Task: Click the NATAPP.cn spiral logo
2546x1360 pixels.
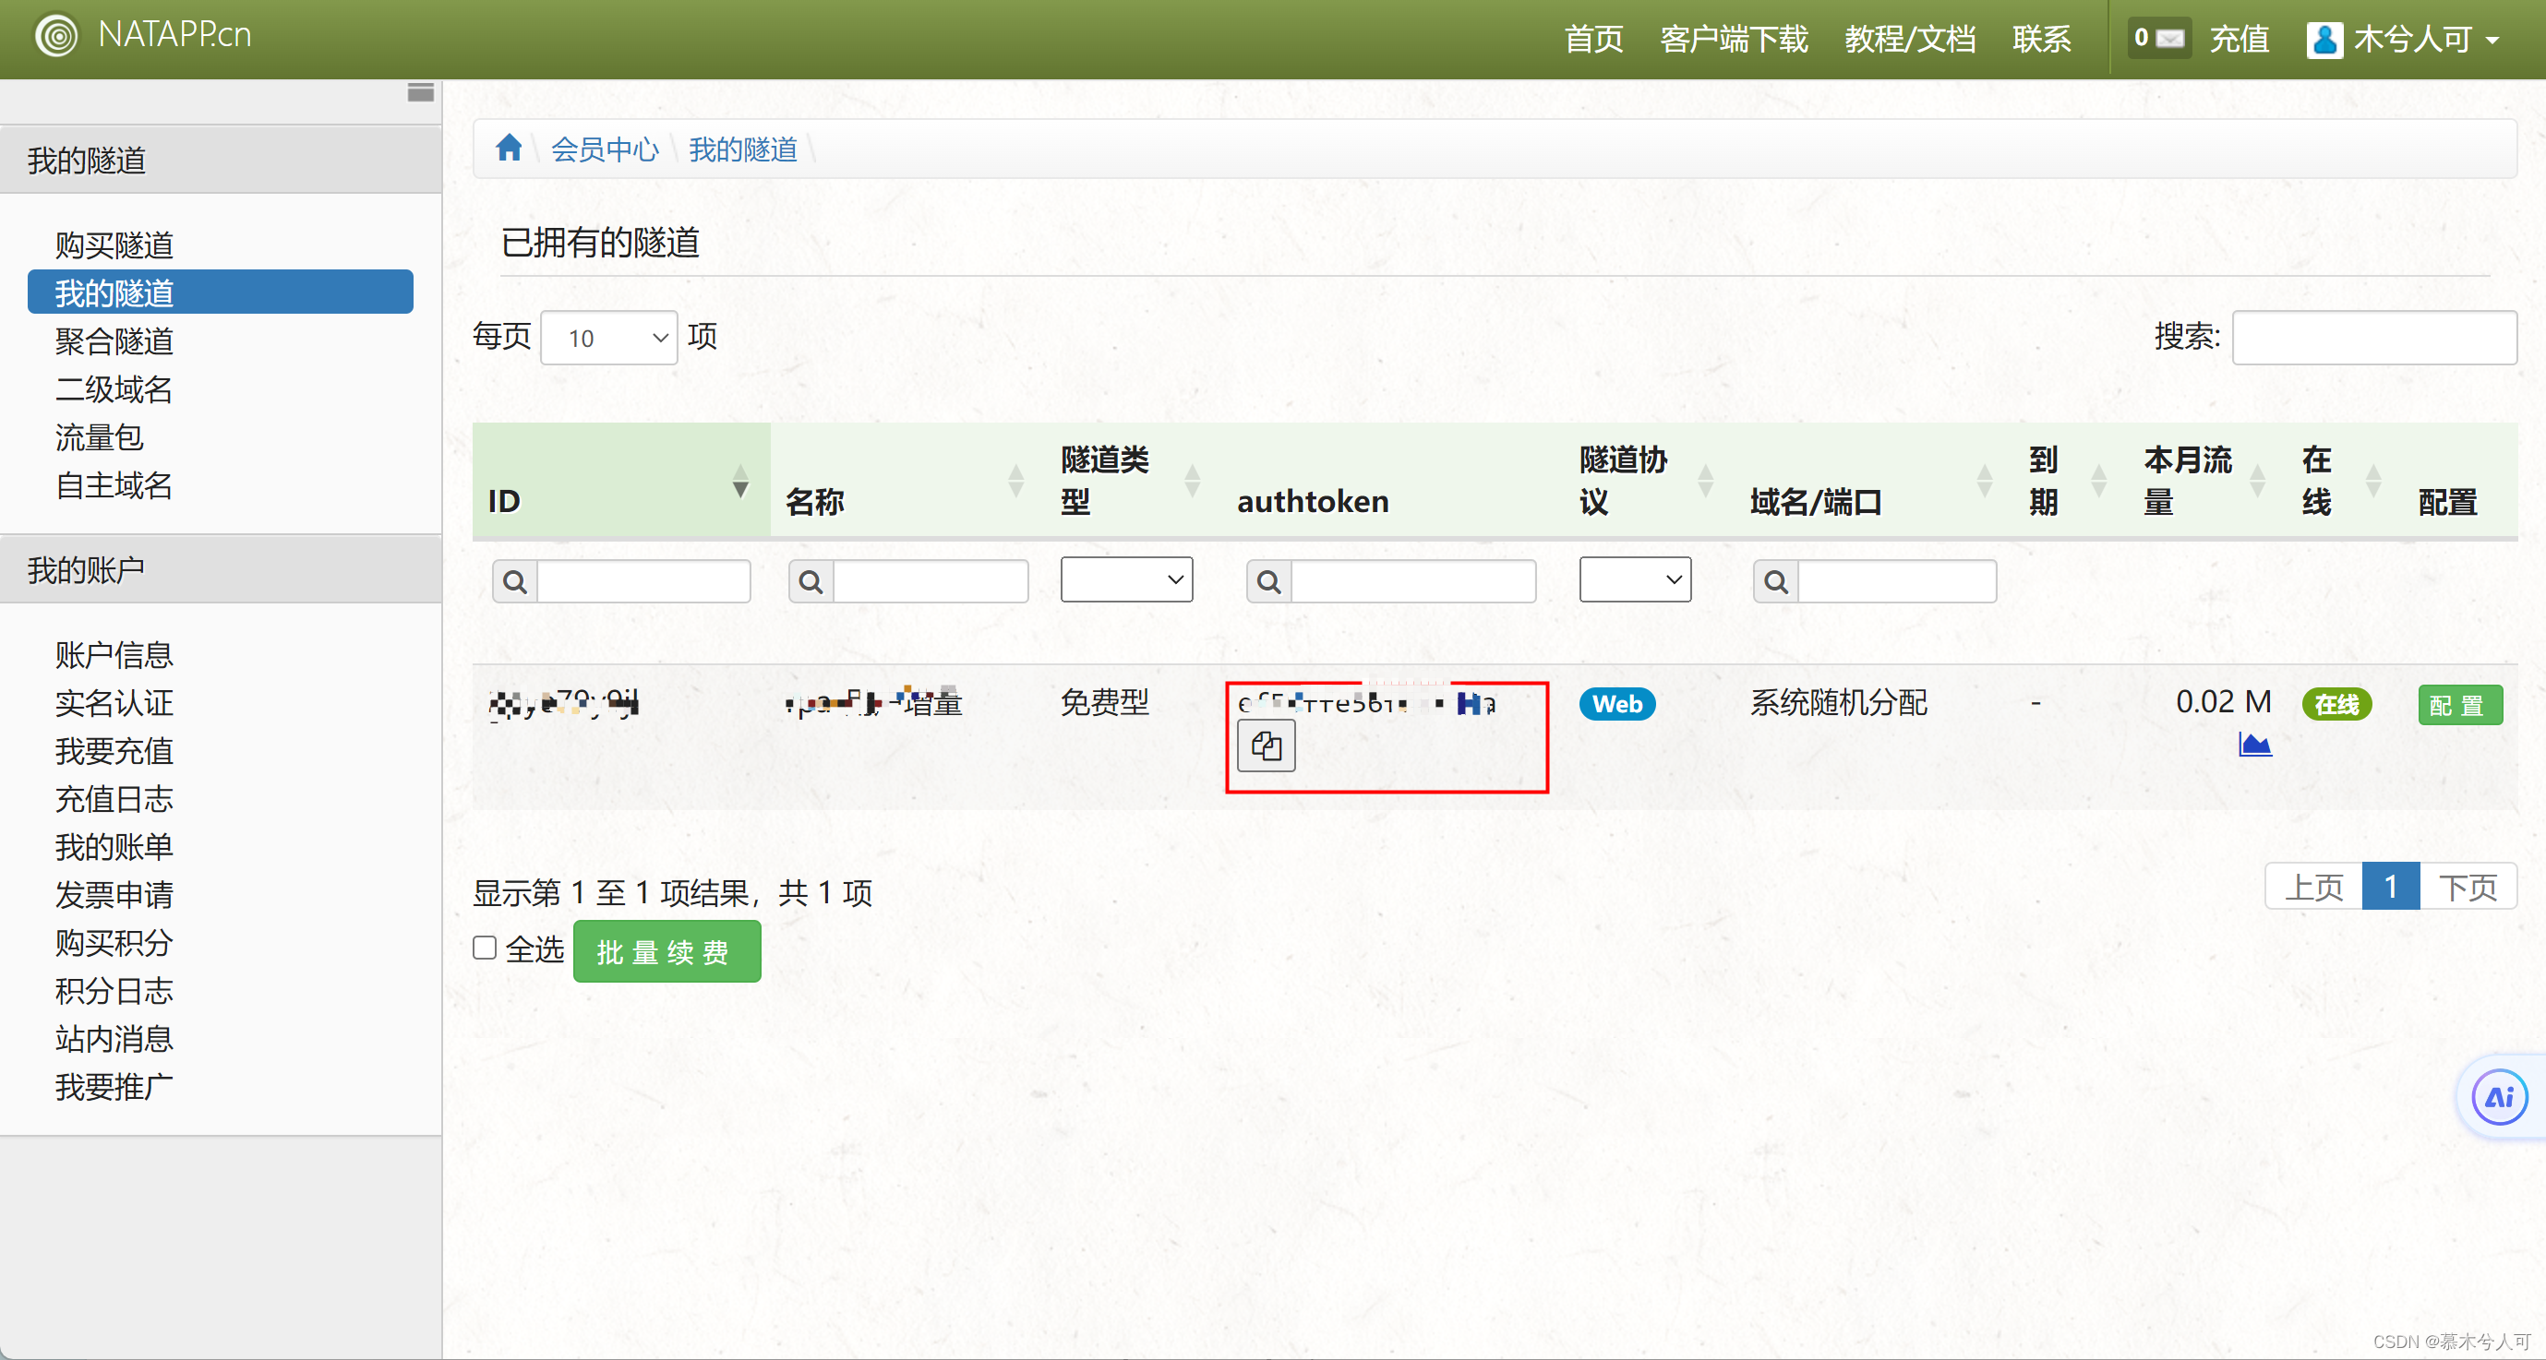Action: pyautogui.click(x=56, y=37)
